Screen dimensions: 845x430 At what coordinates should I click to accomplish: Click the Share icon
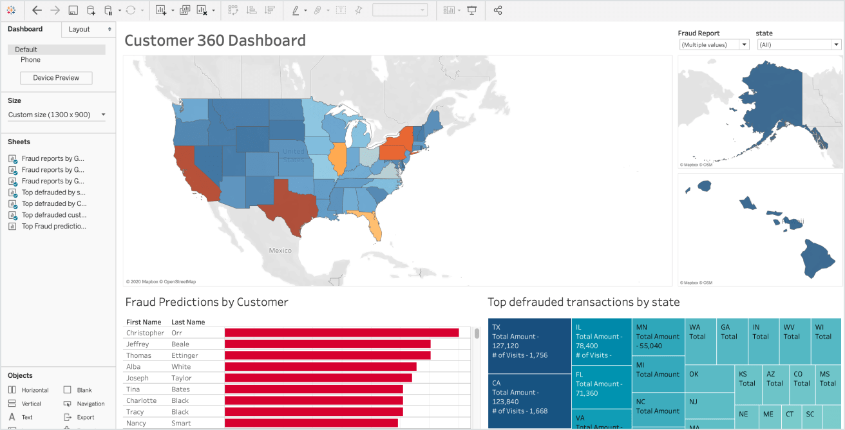(x=498, y=10)
